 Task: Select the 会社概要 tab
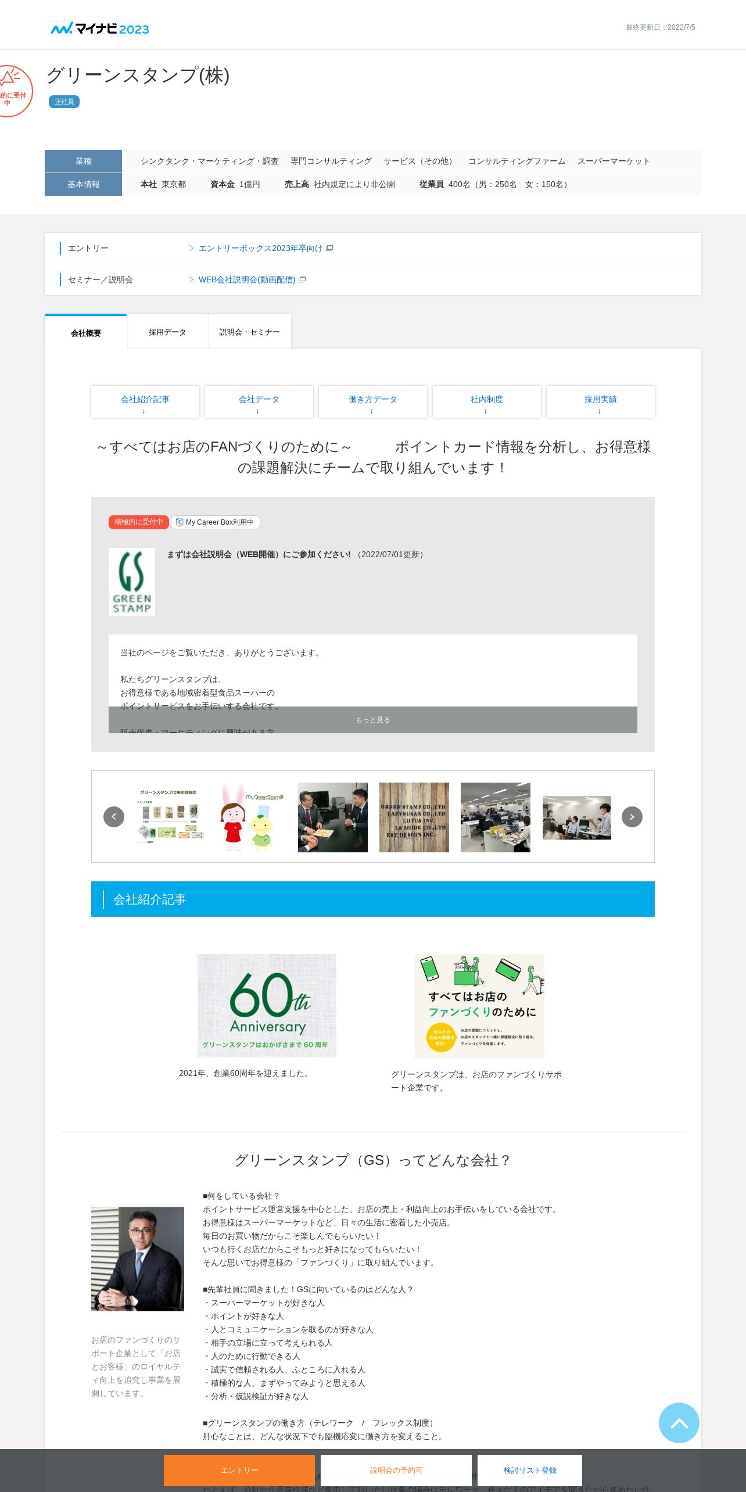coord(86,332)
